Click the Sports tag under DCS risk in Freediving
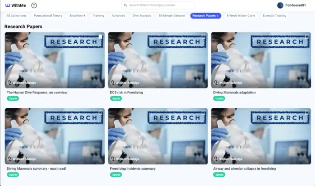The image size is (315, 186). pos(116,98)
